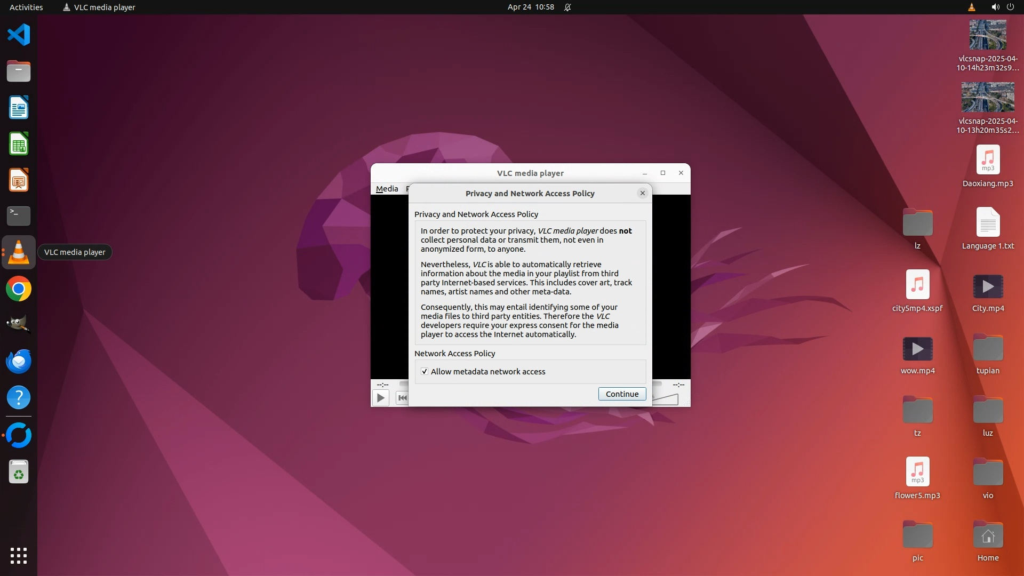
Task: Click the Continue button
Action: 622,394
